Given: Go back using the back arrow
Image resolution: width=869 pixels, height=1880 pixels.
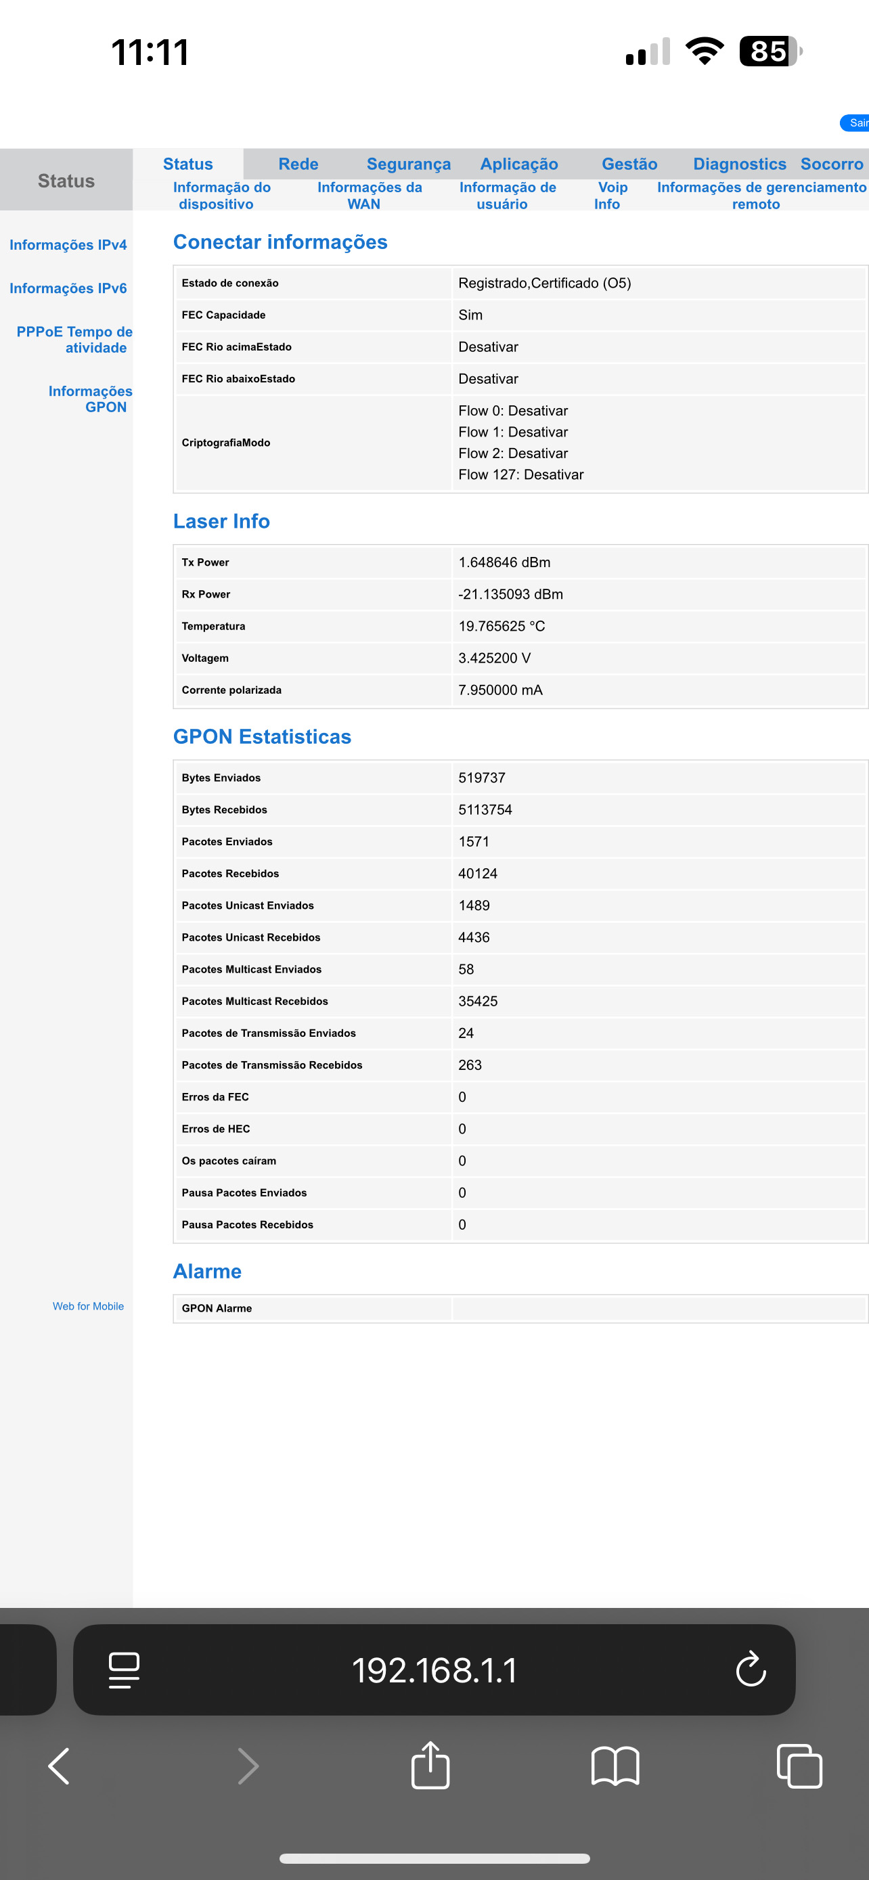Looking at the screenshot, I should tap(59, 1767).
